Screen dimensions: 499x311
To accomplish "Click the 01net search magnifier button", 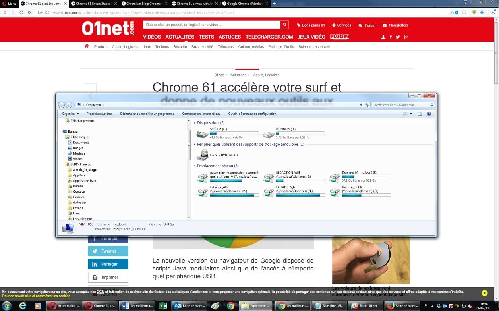I will [284, 25].
